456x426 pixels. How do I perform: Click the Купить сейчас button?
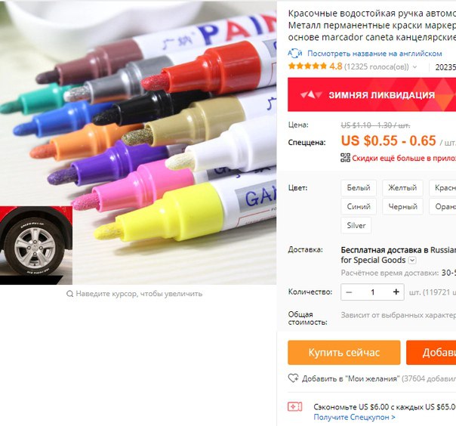pos(344,353)
